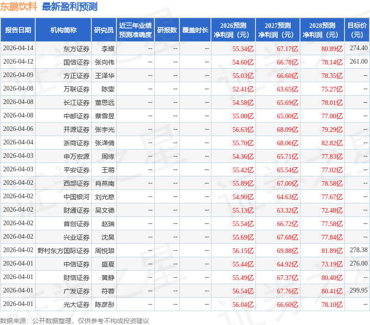The height and width of the screenshot is (325, 370).
Task: Click the 东鹏饮料 stock name title
Action: pyautogui.click(x=19, y=7)
